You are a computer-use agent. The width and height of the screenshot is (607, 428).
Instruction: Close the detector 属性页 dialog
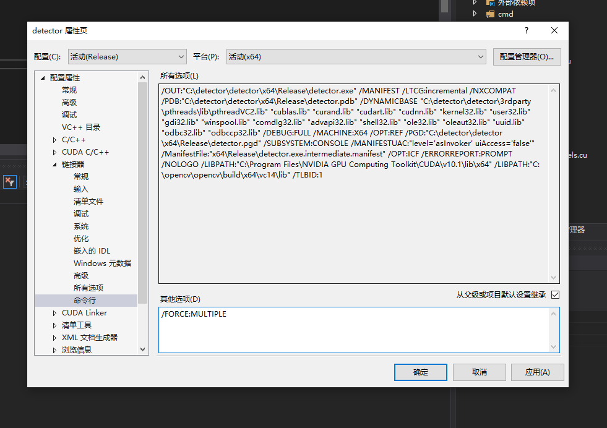click(554, 30)
